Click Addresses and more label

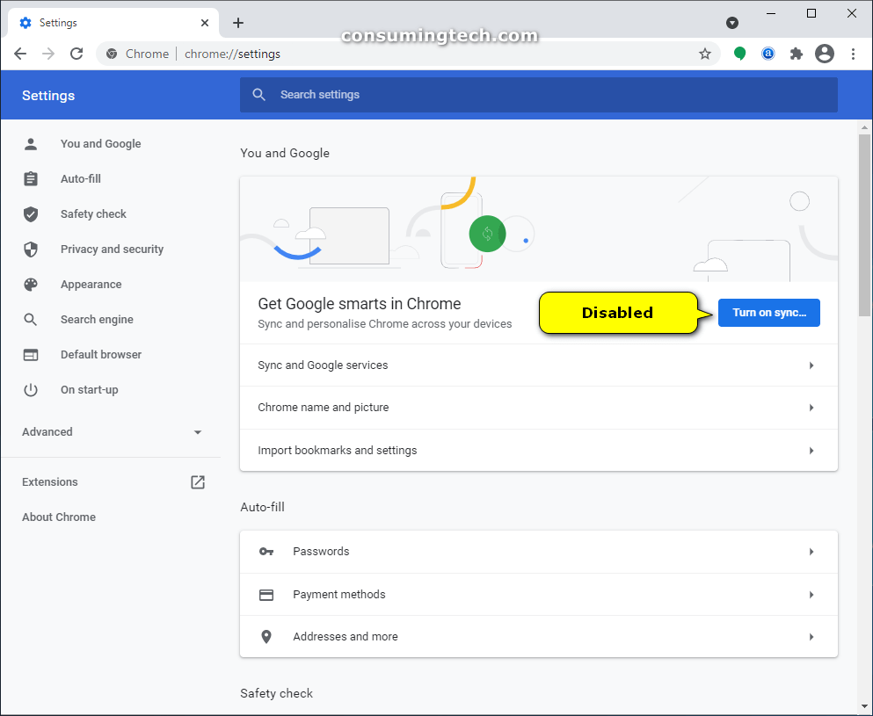point(346,636)
